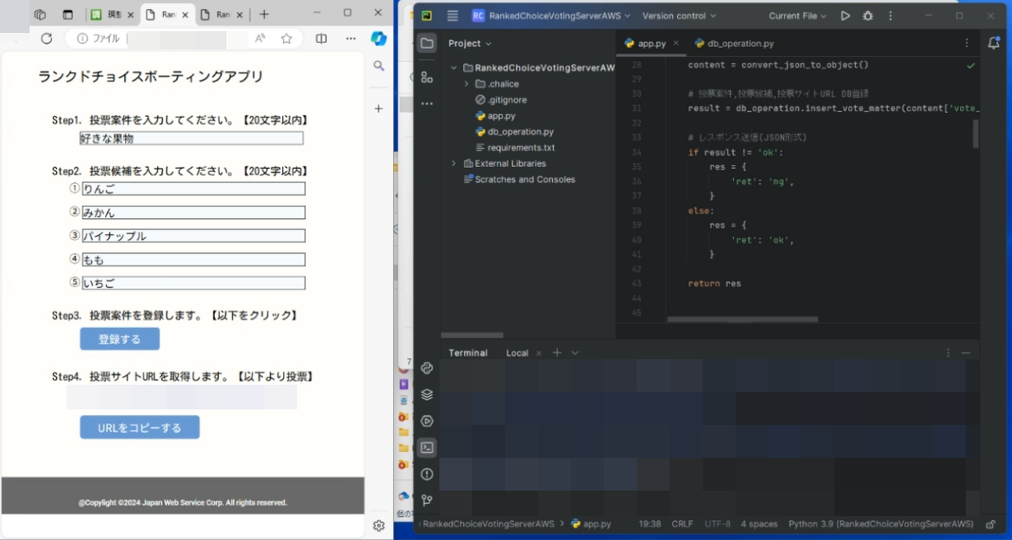The image size is (1012, 540).
Task: Open PyCharm main hamburger menu
Action: pyautogui.click(x=453, y=15)
